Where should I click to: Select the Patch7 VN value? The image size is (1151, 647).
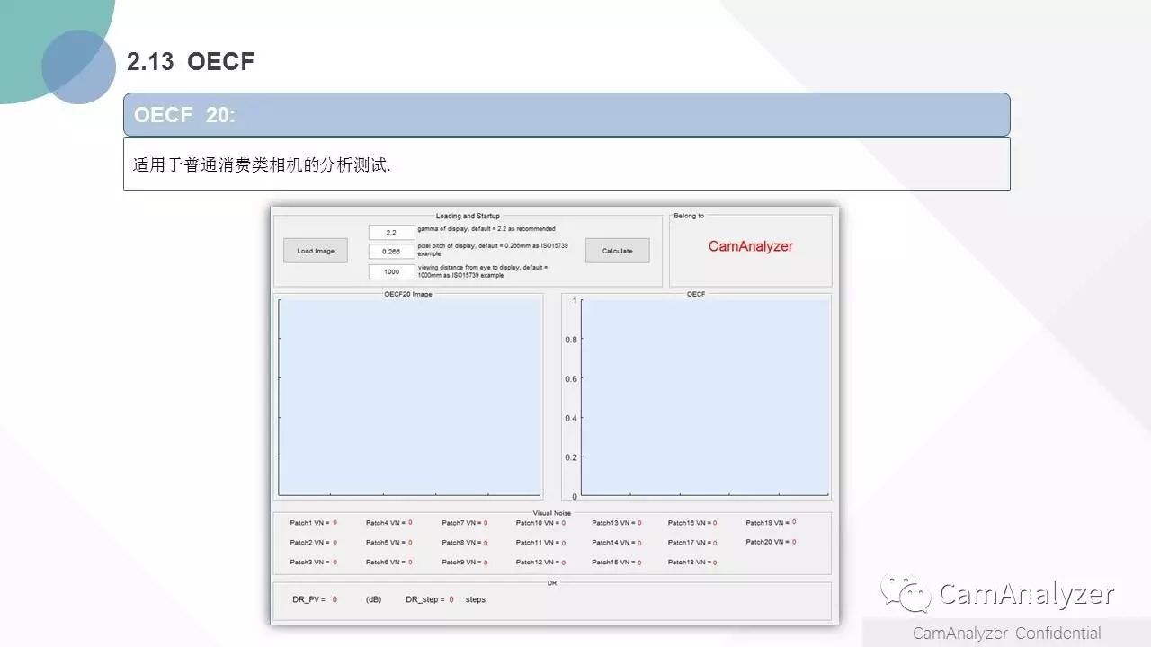point(486,522)
